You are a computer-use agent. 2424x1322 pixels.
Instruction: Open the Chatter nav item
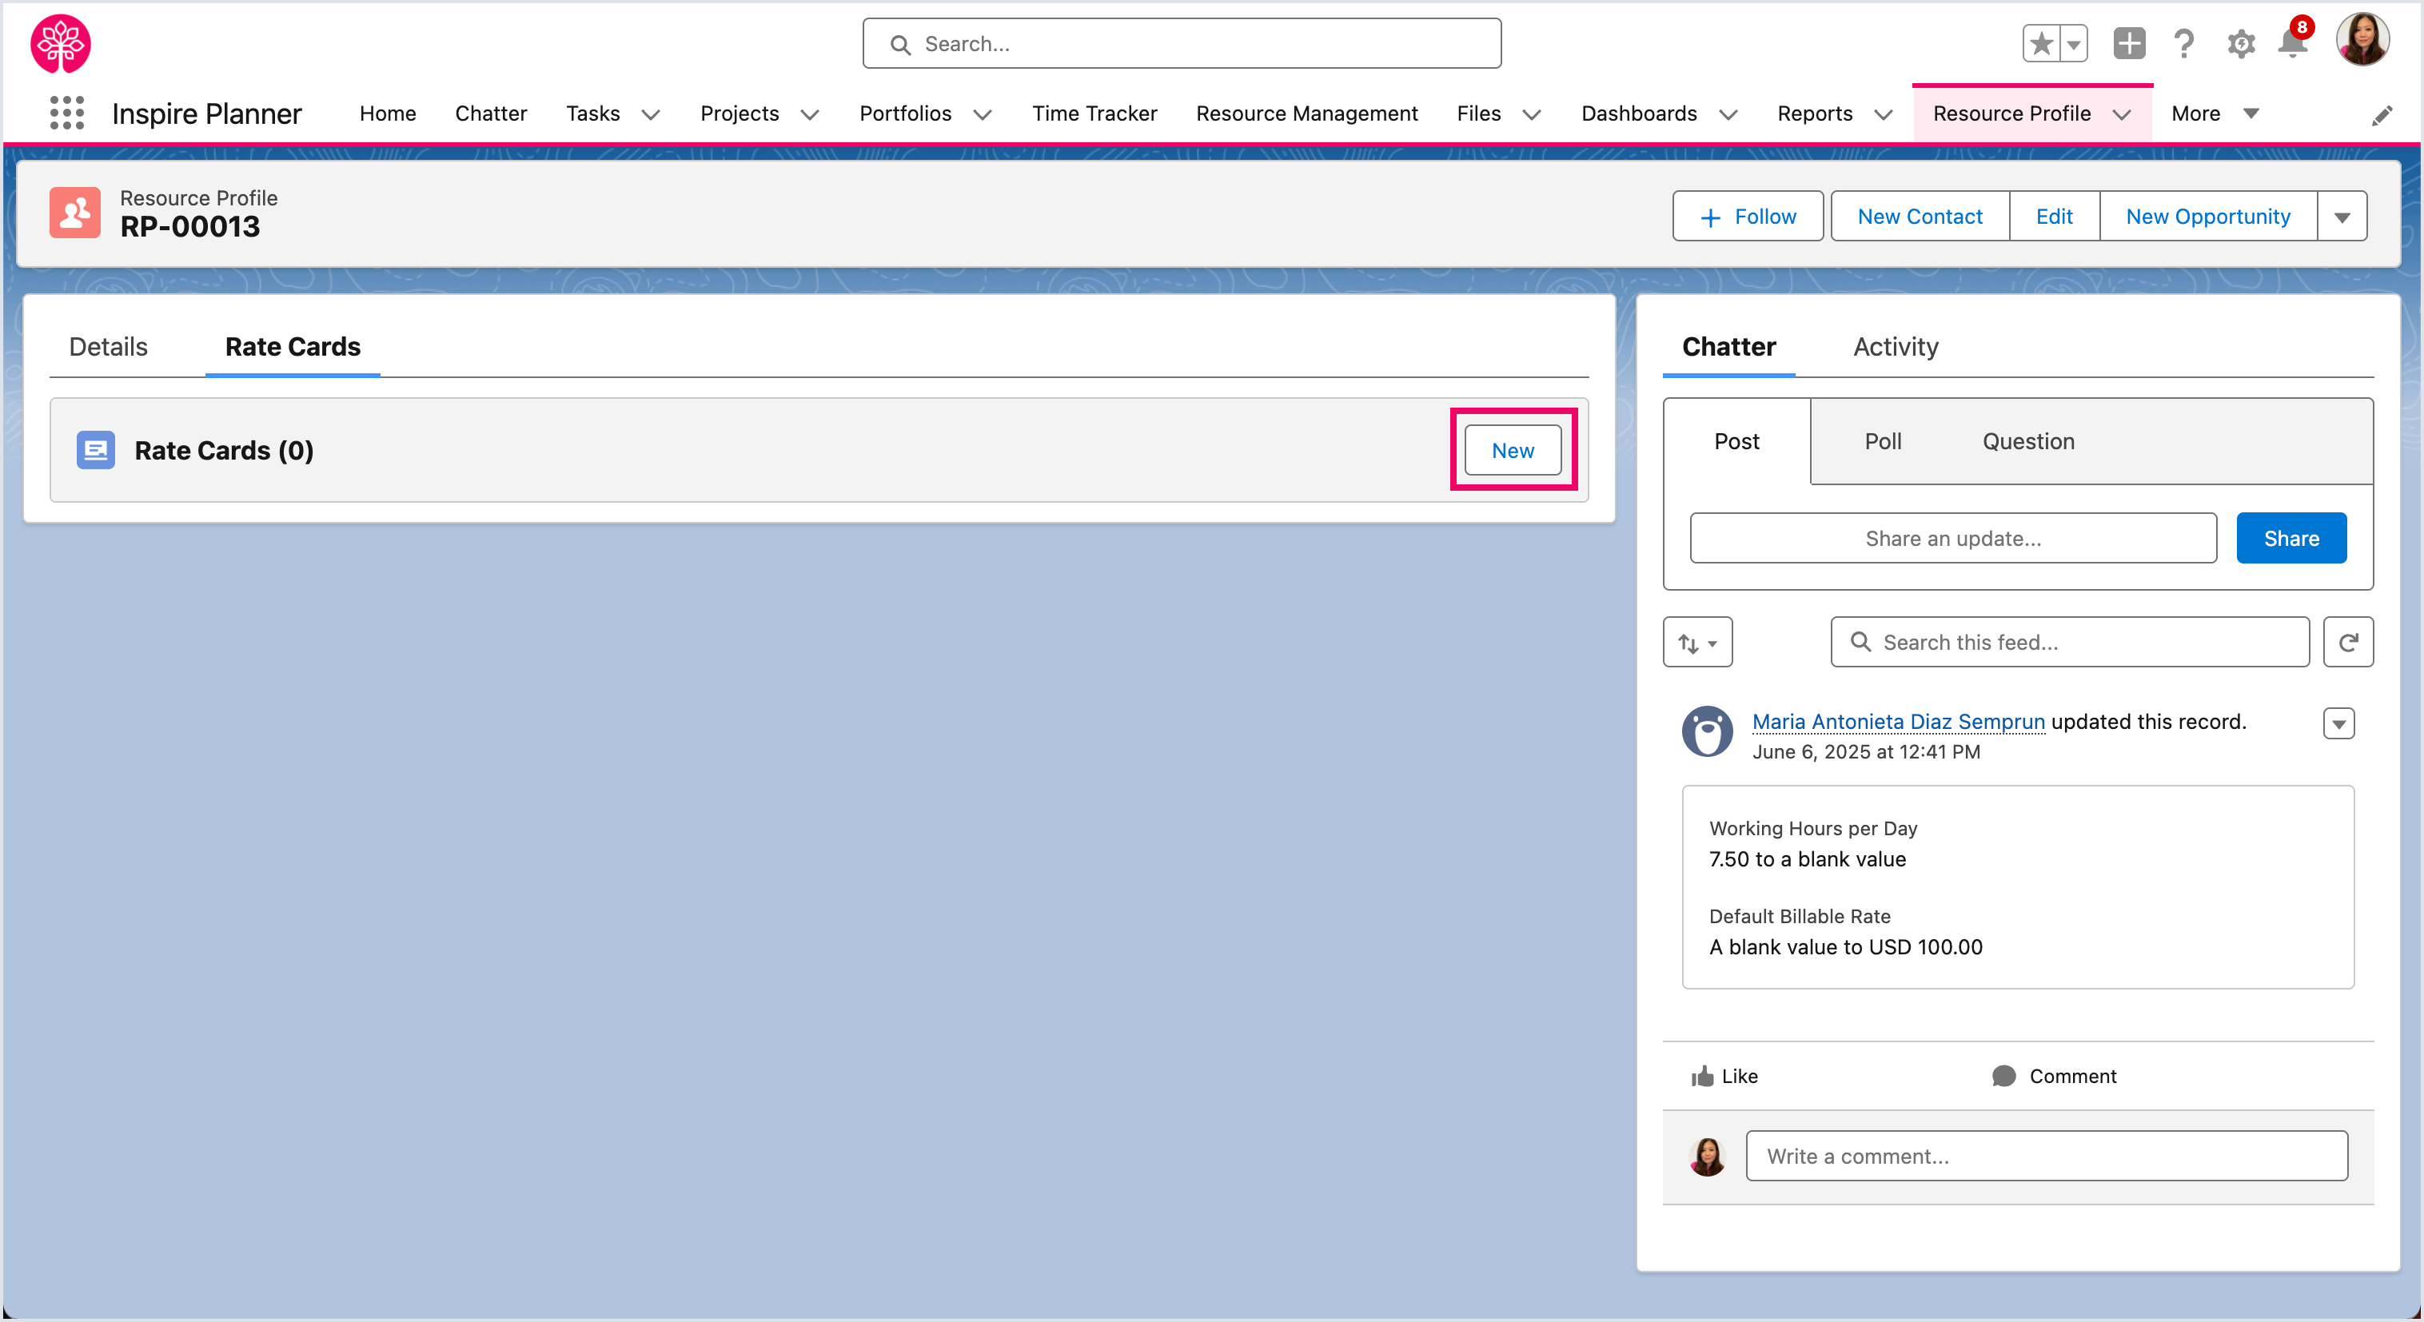pyautogui.click(x=490, y=113)
